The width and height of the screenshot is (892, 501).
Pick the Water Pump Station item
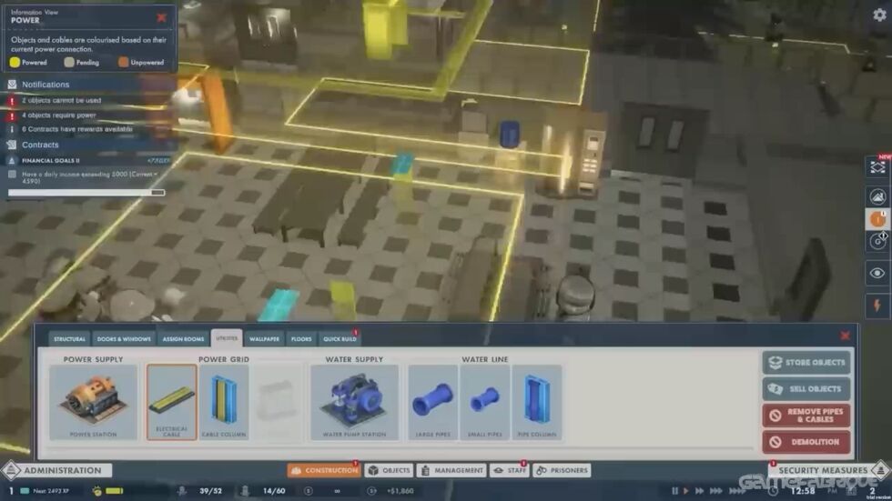click(x=354, y=402)
